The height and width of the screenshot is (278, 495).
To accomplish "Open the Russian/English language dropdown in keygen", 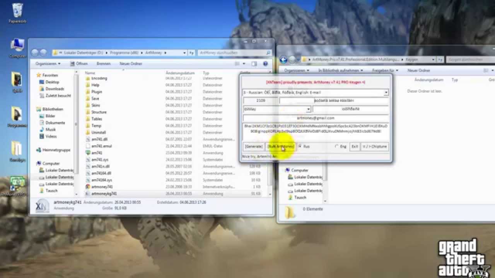I will pos(386,93).
